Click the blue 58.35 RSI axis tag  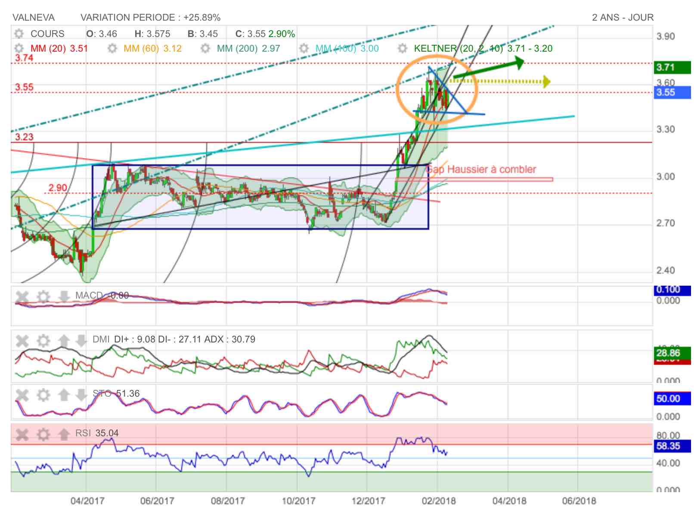coord(672,446)
